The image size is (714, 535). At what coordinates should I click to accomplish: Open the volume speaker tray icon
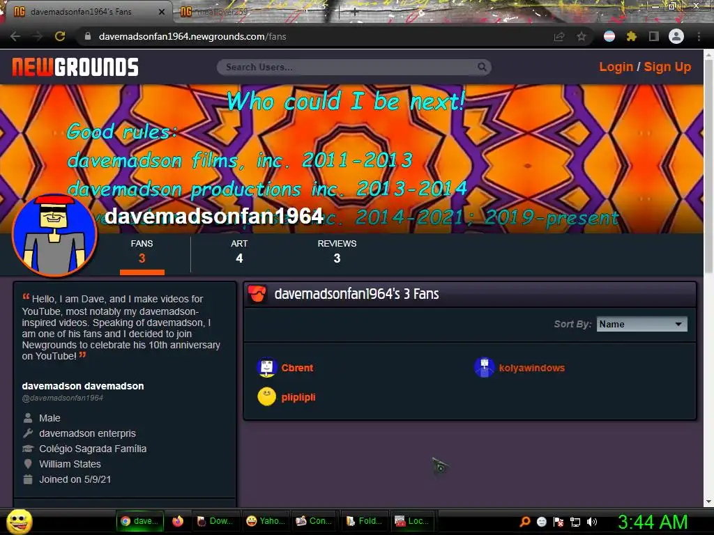[592, 521]
